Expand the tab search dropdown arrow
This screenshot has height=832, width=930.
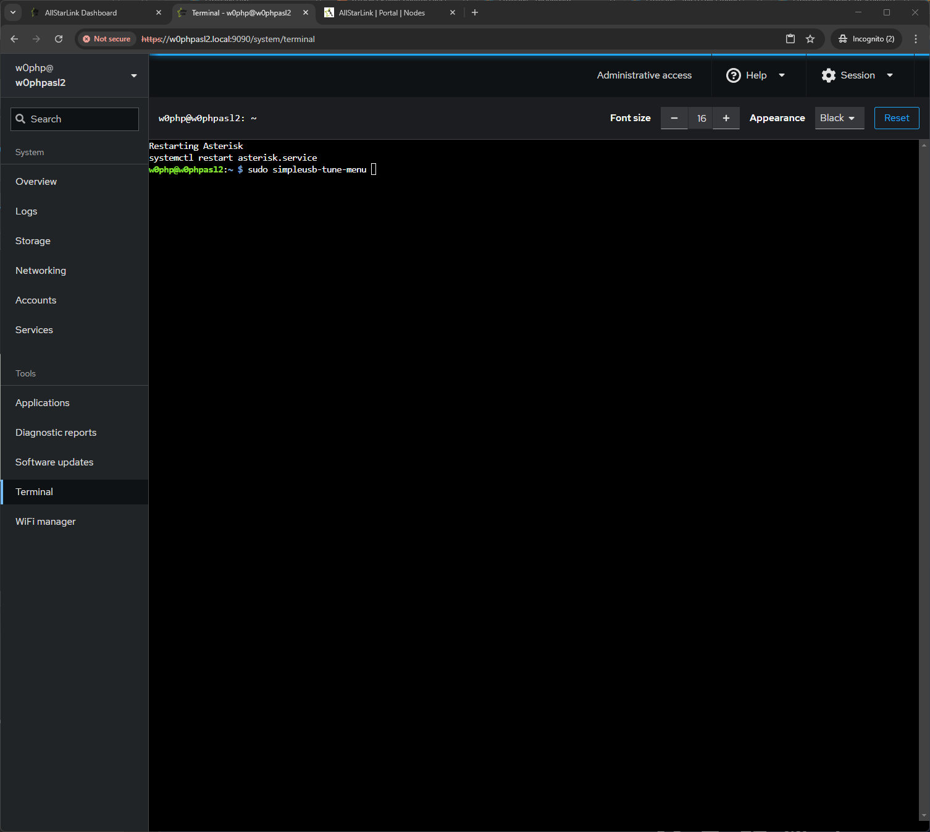pyautogui.click(x=13, y=12)
